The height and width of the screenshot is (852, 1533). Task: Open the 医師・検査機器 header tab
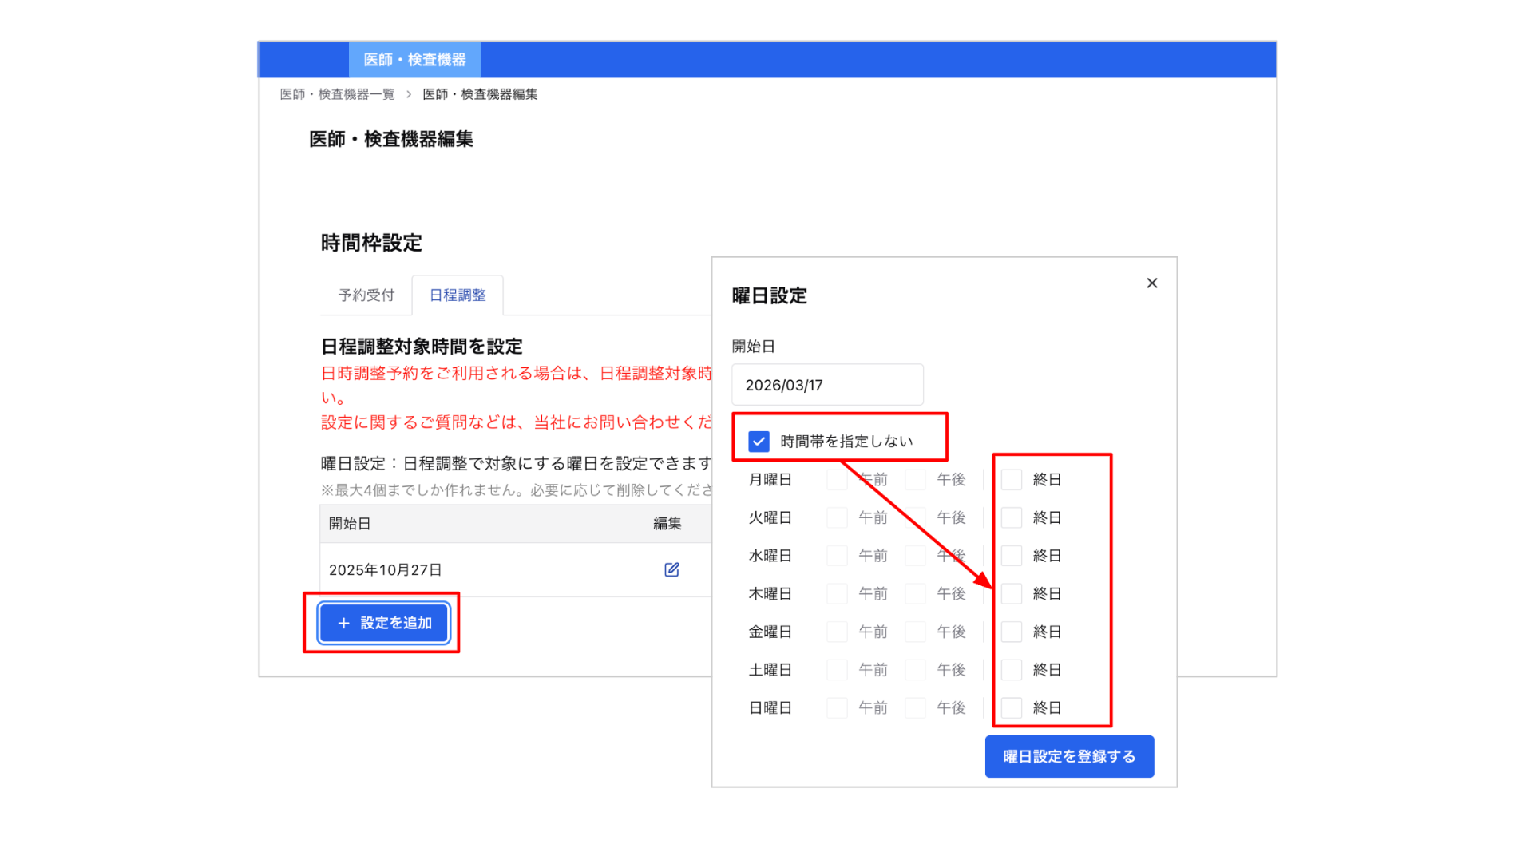tap(414, 60)
